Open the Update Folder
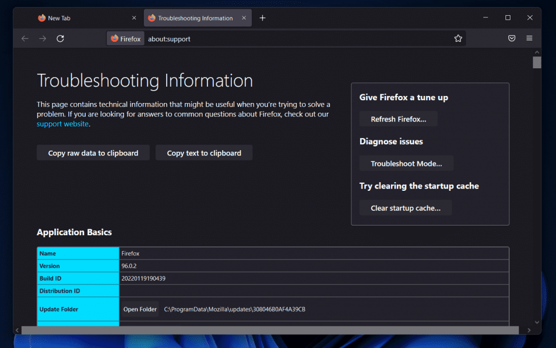This screenshot has height=348, width=556. click(x=140, y=309)
